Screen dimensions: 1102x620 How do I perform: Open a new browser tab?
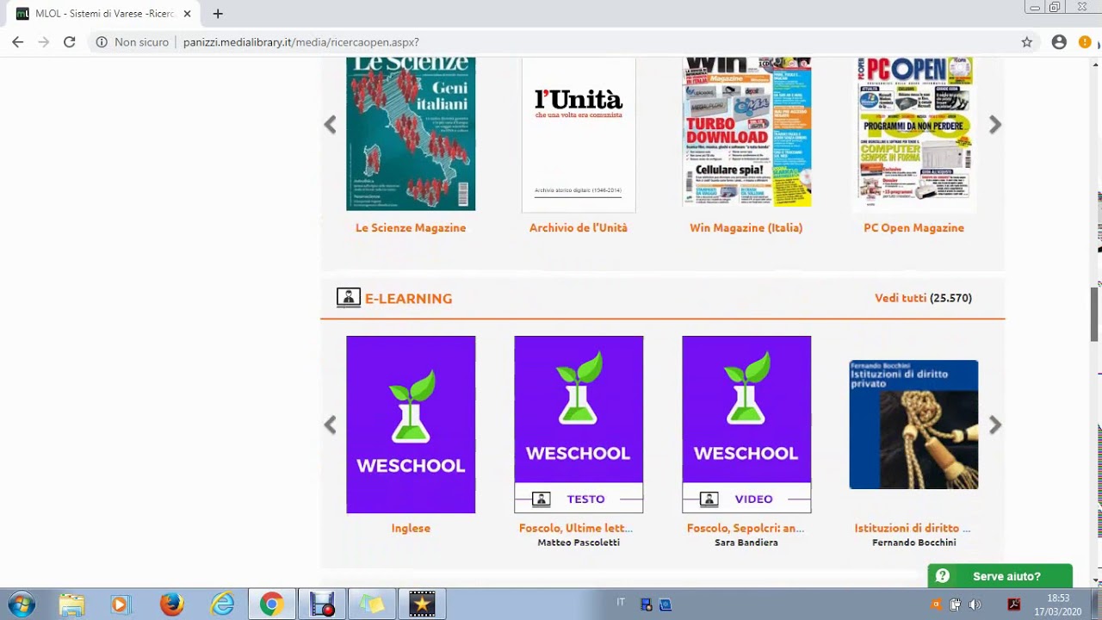pos(218,14)
